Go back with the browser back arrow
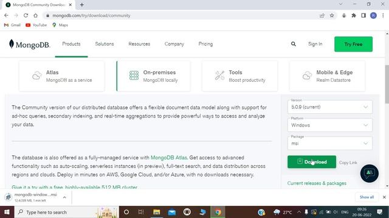 tap(6, 15)
